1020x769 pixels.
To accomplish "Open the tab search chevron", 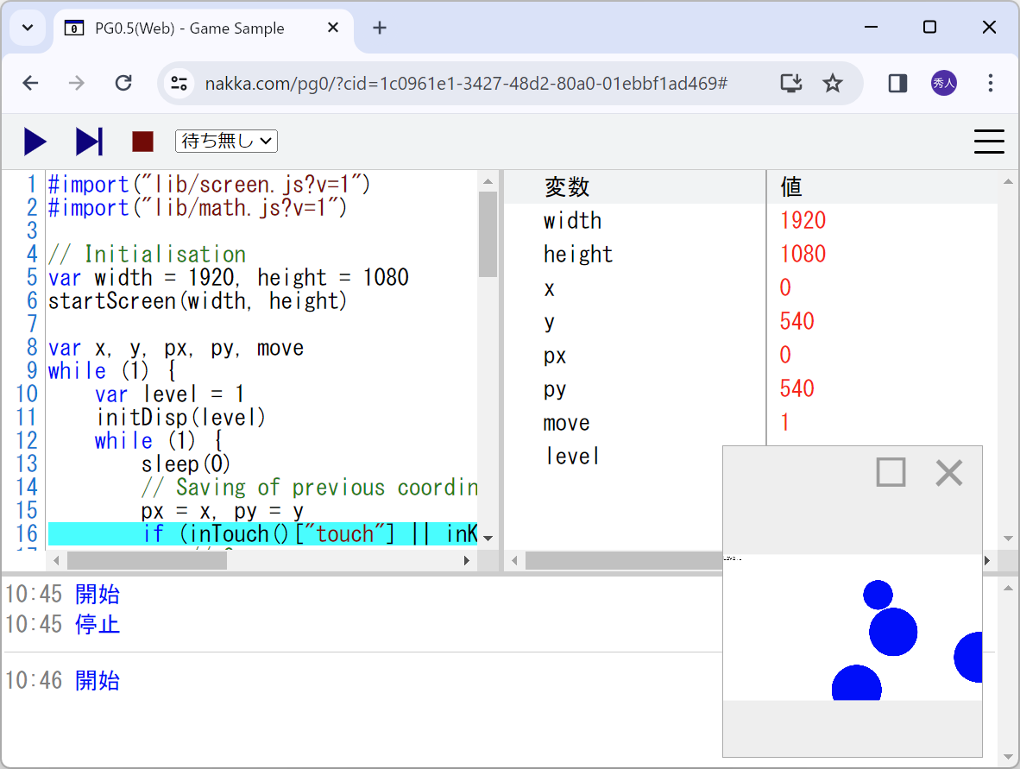I will pyautogui.click(x=28, y=28).
